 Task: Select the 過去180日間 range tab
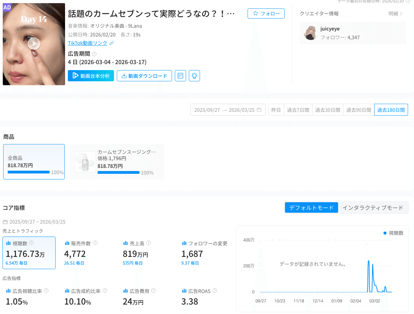click(x=391, y=110)
